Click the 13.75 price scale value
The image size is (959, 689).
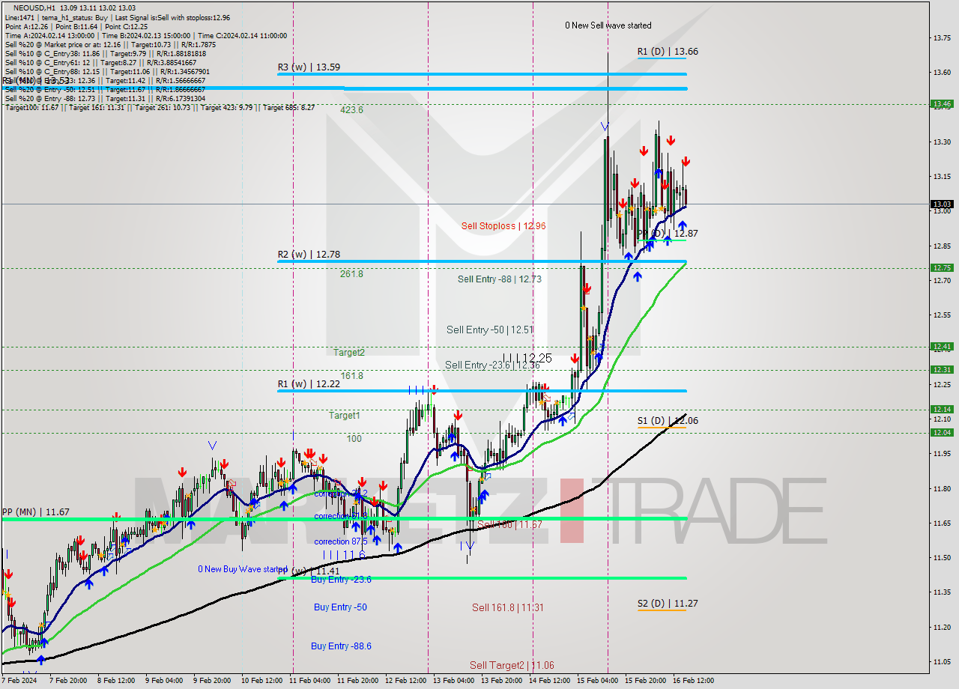click(x=941, y=37)
